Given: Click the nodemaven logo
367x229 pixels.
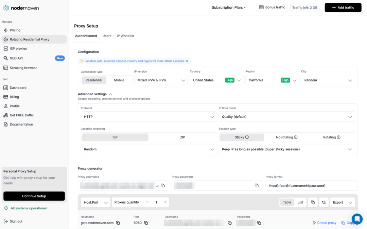Looking at the screenshot, I should 21,8.
